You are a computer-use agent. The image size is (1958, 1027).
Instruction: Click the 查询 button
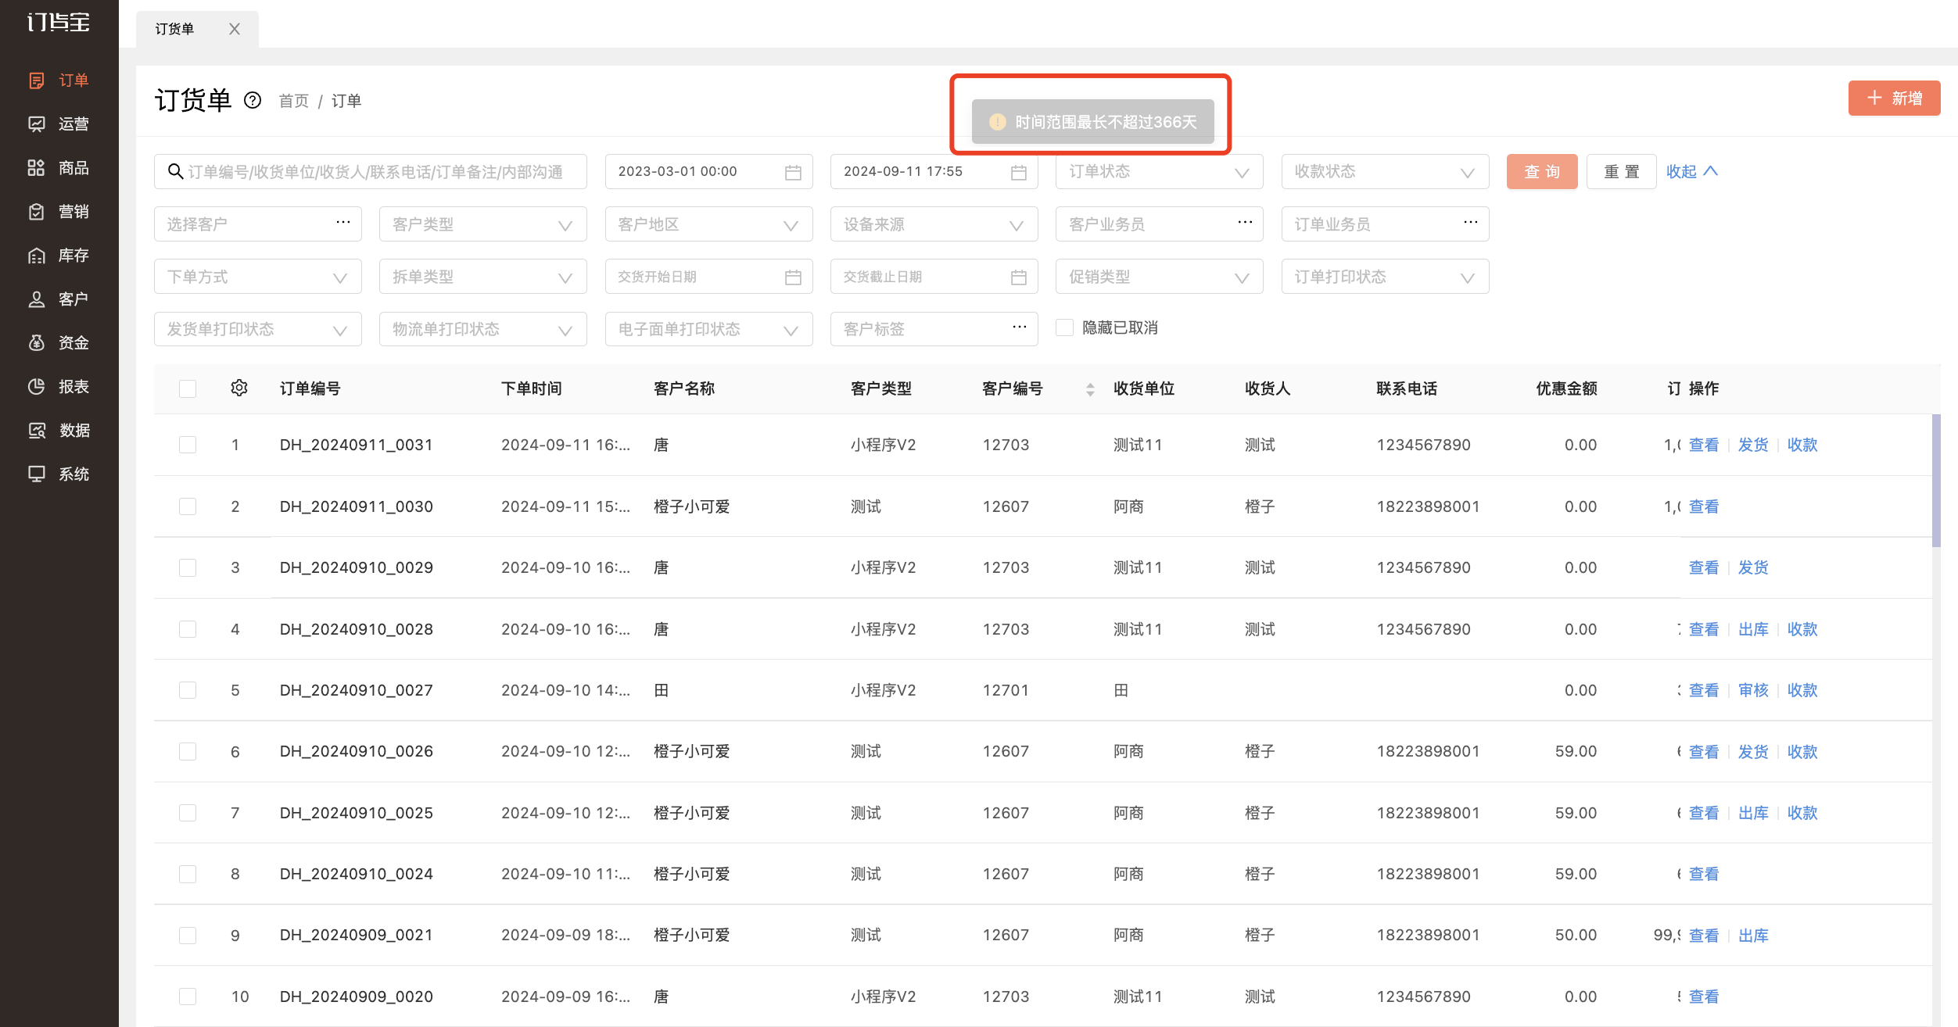coord(1542,172)
